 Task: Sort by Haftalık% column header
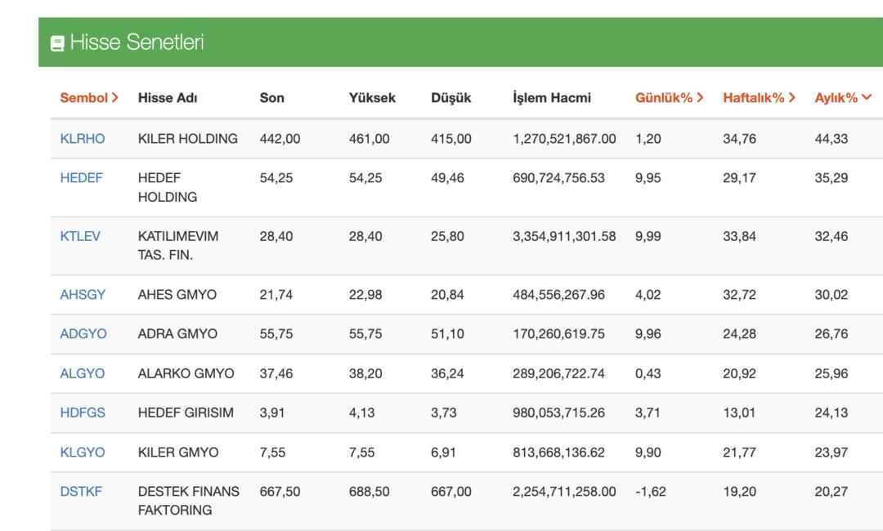point(759,98)
